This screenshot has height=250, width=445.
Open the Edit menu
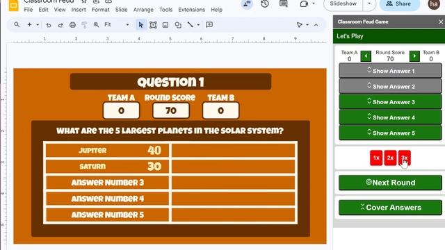point(43,10)
